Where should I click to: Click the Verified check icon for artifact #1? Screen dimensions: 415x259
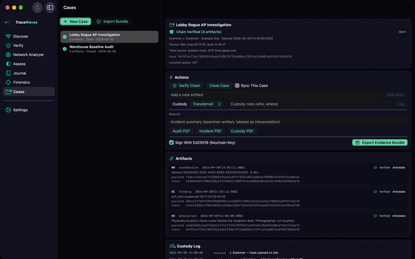point(375,192)
